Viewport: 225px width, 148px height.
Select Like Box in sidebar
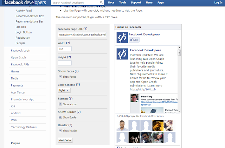21,27
